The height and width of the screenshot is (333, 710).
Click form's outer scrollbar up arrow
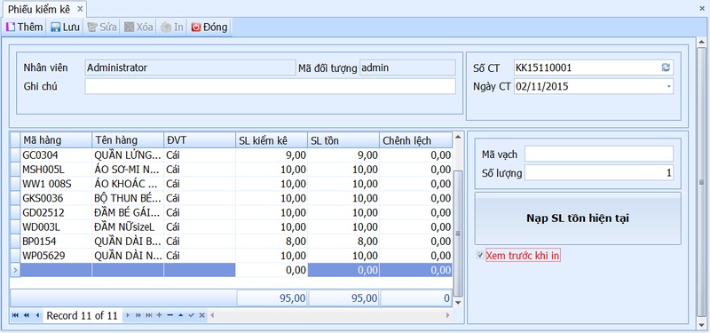(701, 43)
